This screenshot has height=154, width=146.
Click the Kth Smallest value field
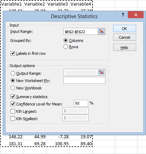click(x=75, y=118)
